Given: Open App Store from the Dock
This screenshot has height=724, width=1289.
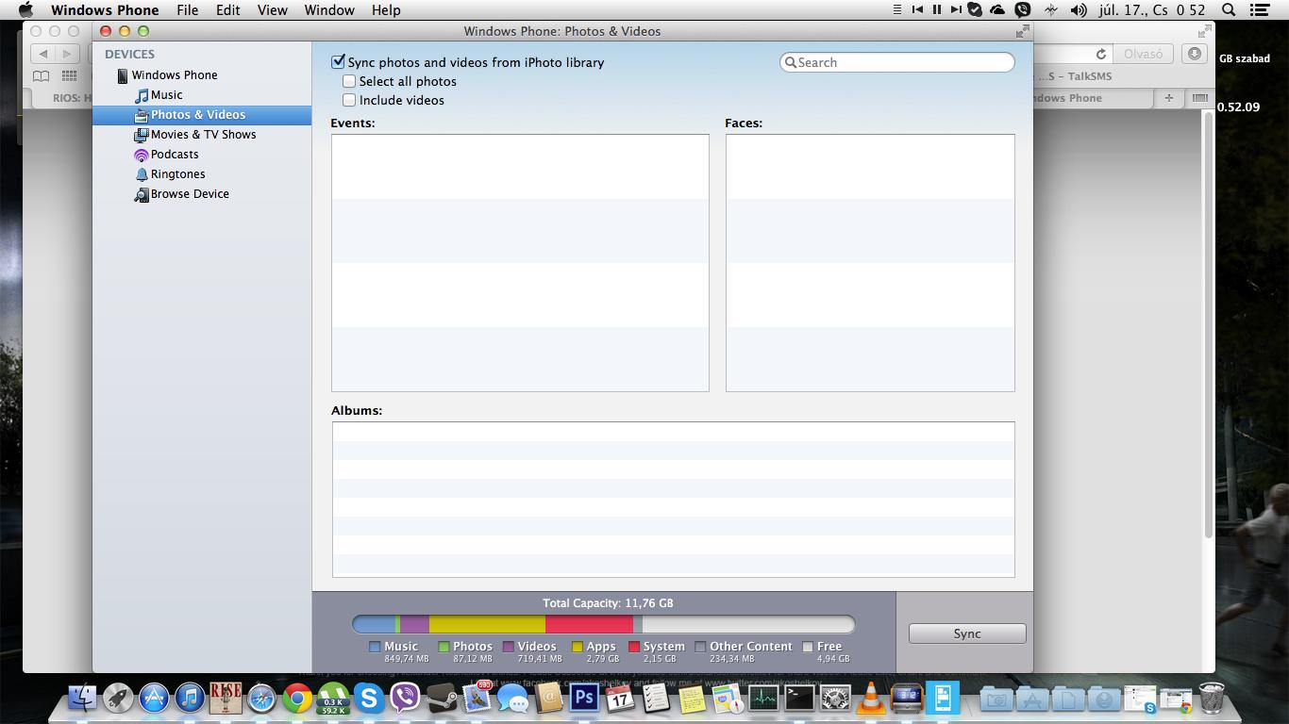Looking at the screenshot, I should (154, 699).
